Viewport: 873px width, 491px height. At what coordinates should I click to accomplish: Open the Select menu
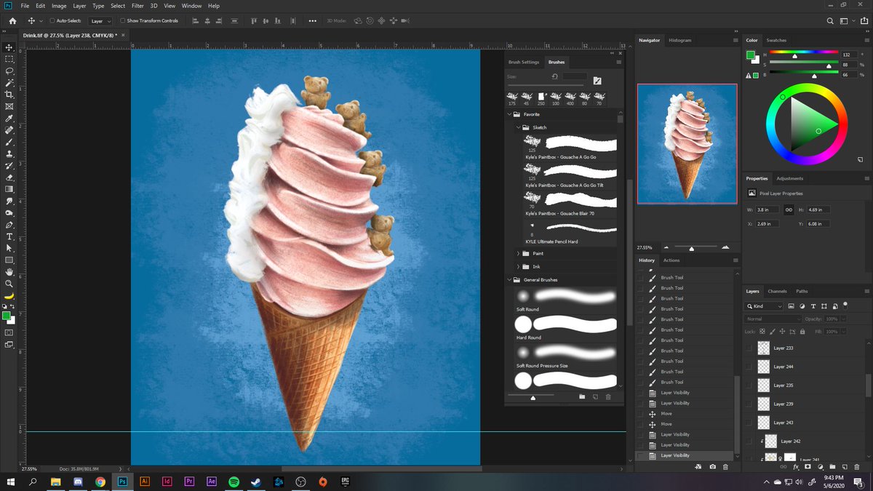118,6
